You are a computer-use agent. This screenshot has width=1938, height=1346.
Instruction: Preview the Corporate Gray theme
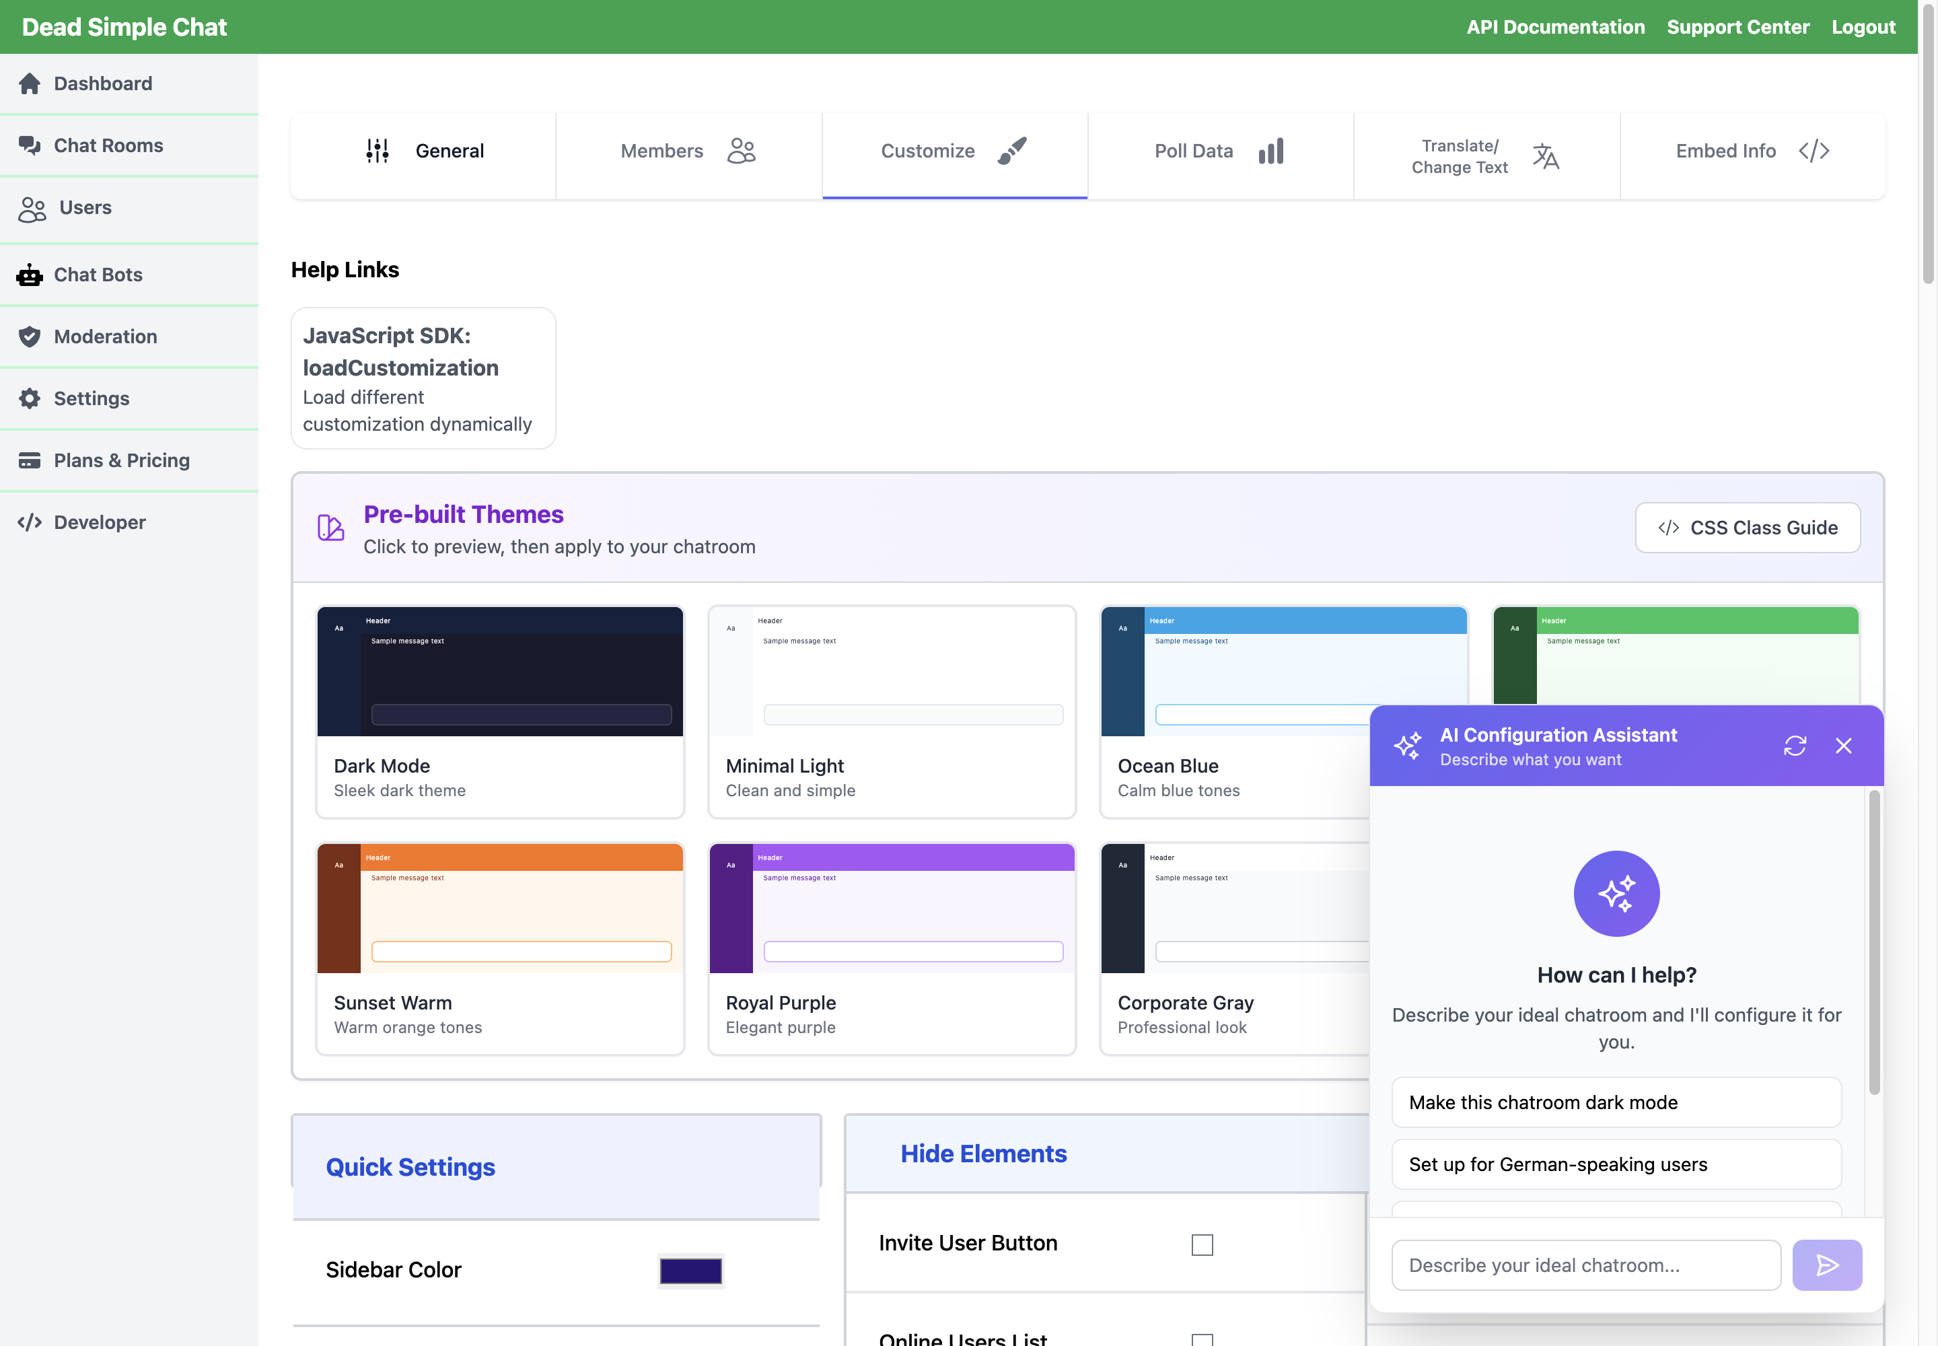click(x=1235, y=948)
